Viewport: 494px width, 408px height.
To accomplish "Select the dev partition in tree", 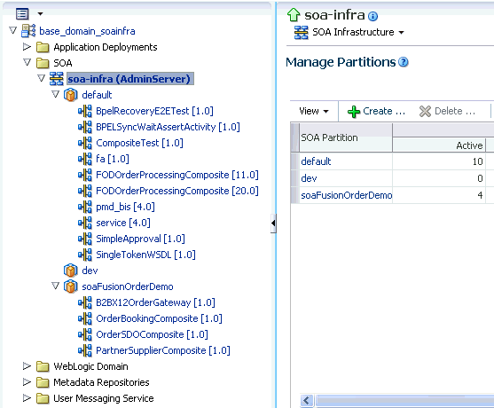I will point(90,271).
